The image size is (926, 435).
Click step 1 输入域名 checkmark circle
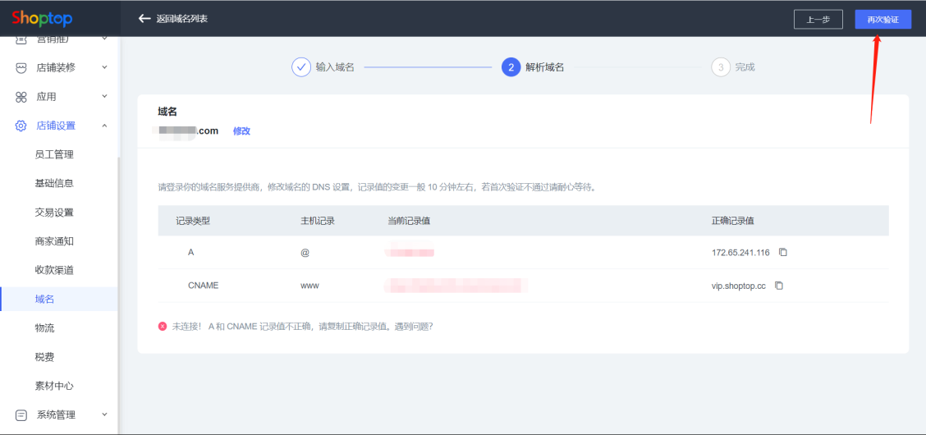[301, 67]
